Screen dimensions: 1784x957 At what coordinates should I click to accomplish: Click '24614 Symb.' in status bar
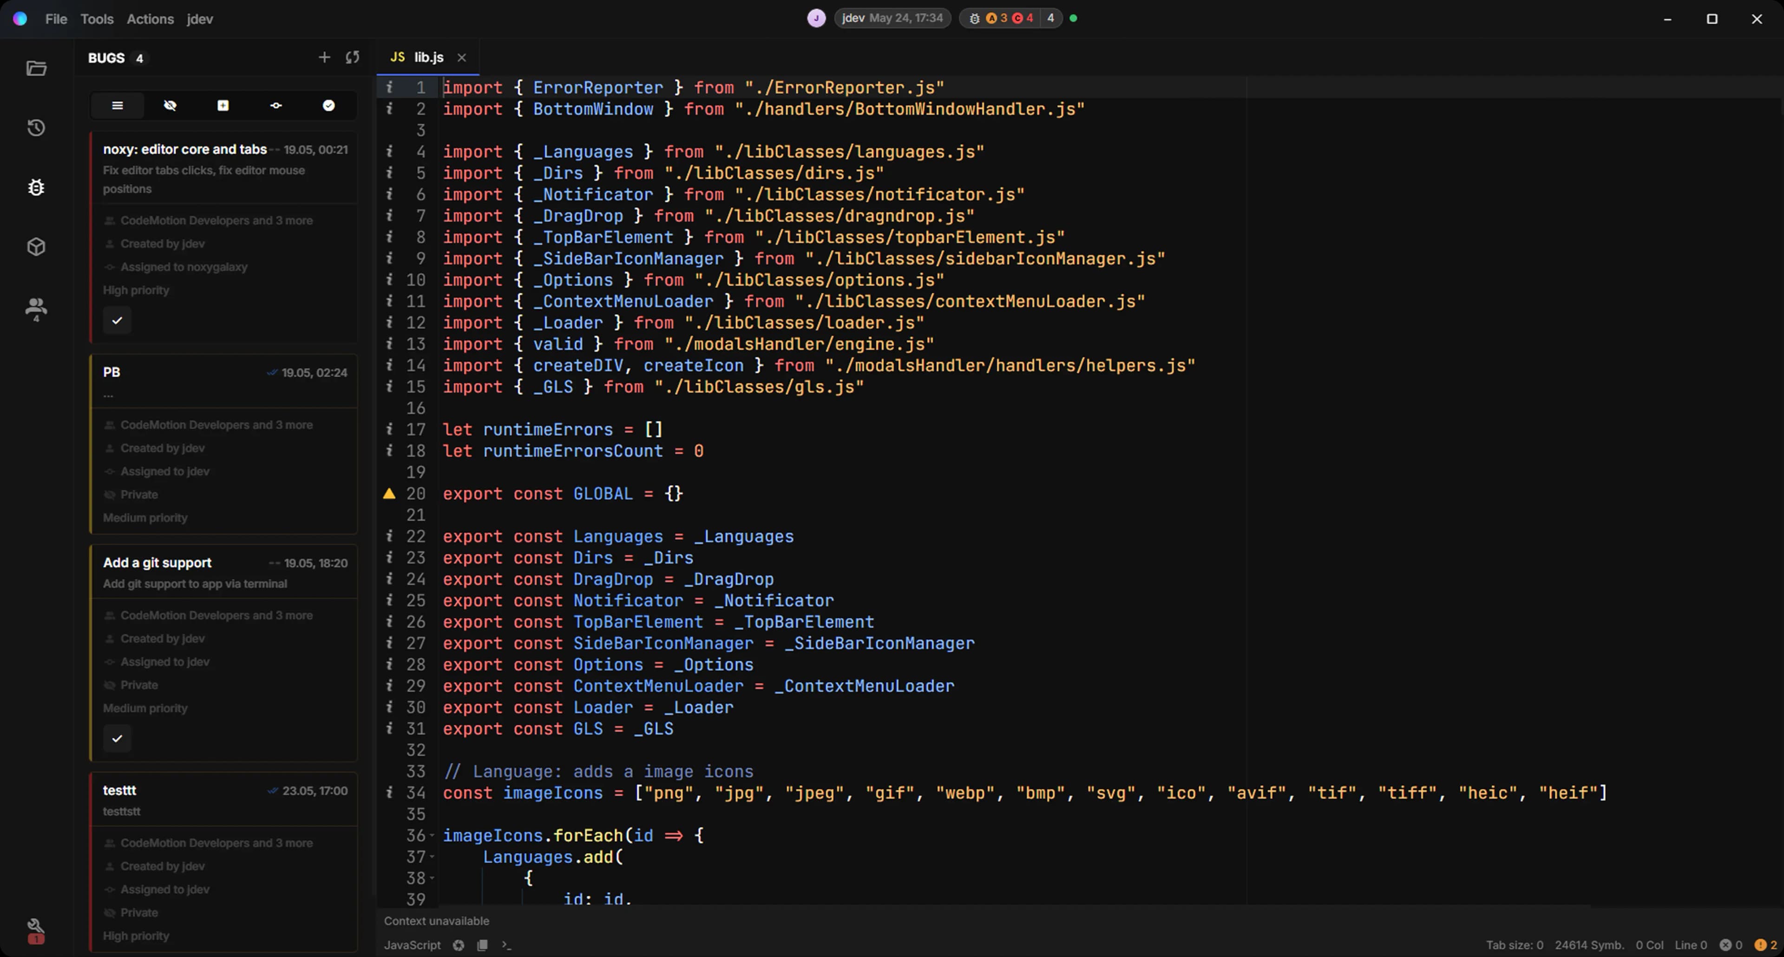point(1589,944)
